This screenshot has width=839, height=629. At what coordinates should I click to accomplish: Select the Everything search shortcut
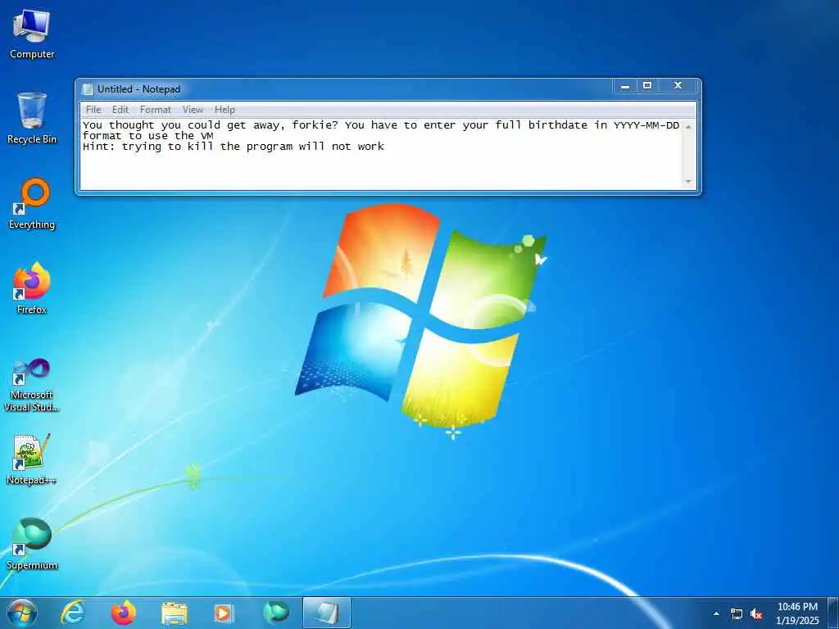click(x=32, y=204)
